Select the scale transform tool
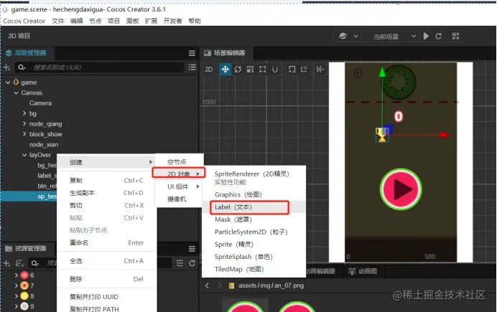This screenshot has height=312, width=497. pyautogui.click(x=250, y=69)
